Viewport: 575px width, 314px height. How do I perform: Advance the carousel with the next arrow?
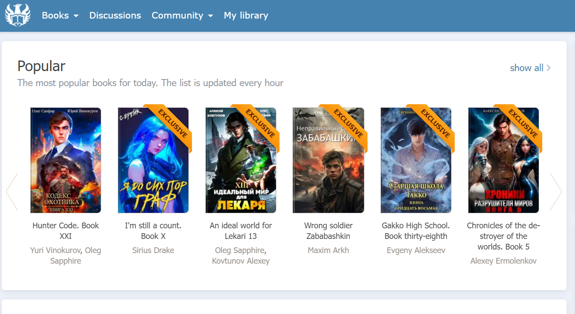pos(556,192)
